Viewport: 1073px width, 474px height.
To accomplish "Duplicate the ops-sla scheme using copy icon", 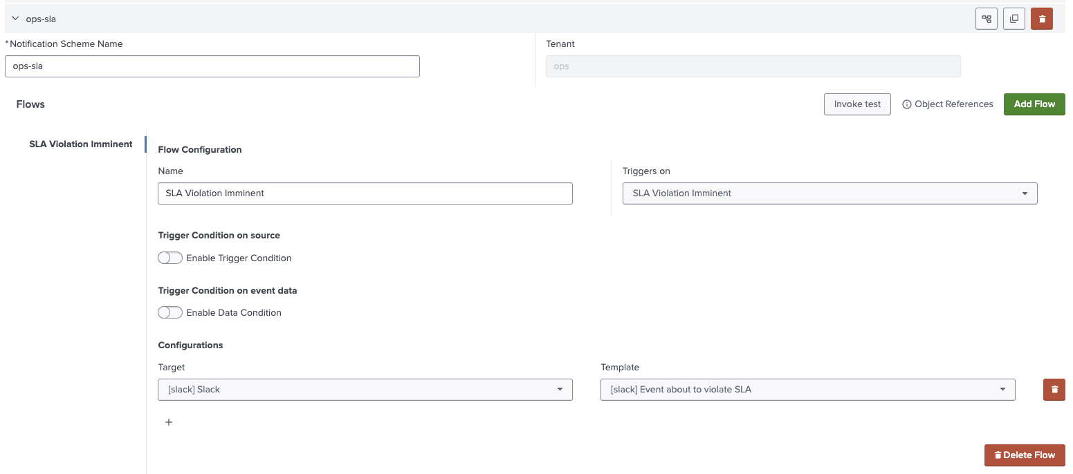I will (x=1014, y=19).
